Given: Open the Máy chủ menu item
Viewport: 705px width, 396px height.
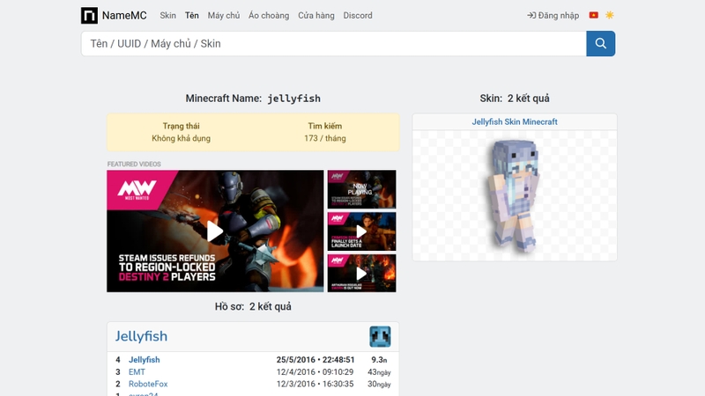Looking at the screenshot, I should tap(224, 15).
